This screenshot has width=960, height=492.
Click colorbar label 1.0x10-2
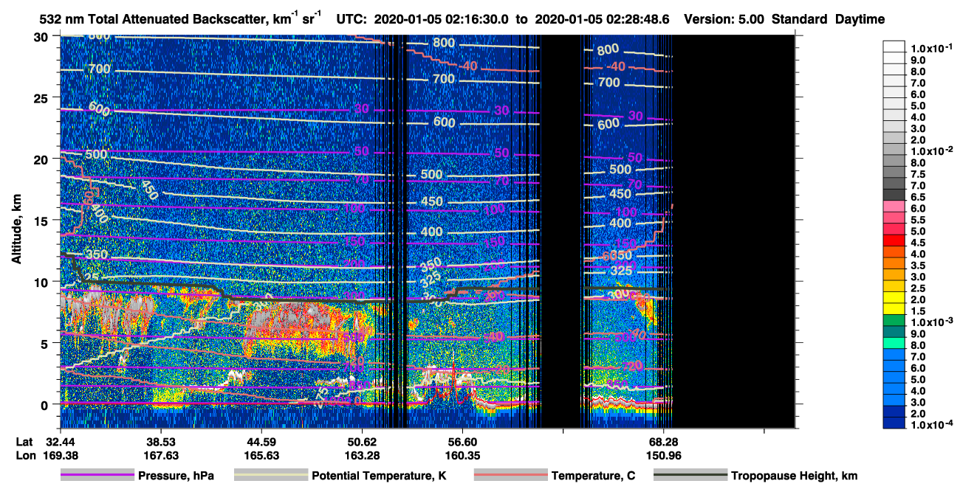tap(930, 151)
